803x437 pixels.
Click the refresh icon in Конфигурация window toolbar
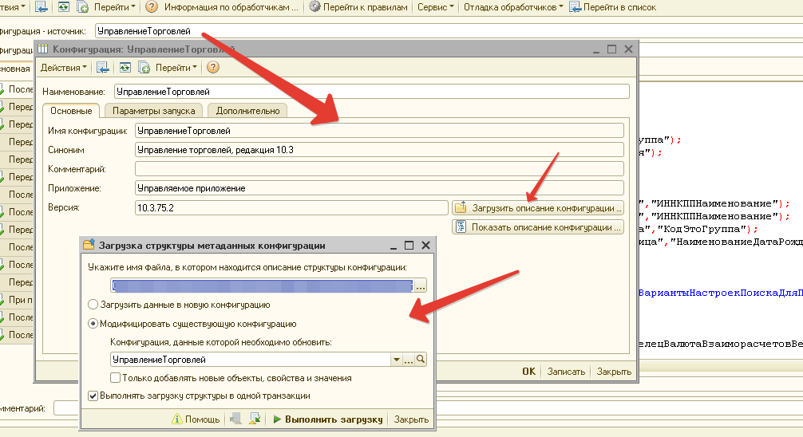(x=125, y=68)
